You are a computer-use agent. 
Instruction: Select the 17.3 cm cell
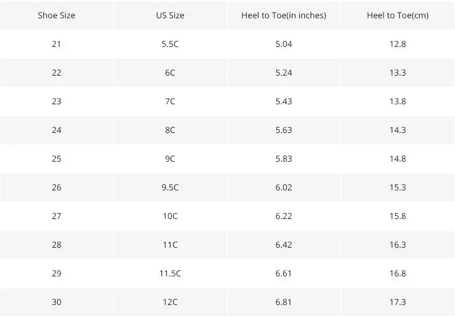coord(398,302)
